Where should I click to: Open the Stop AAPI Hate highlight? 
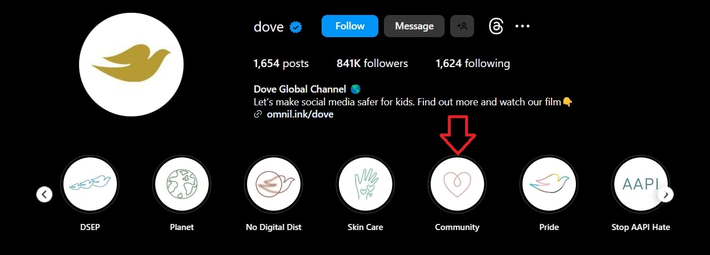[640, 183]
